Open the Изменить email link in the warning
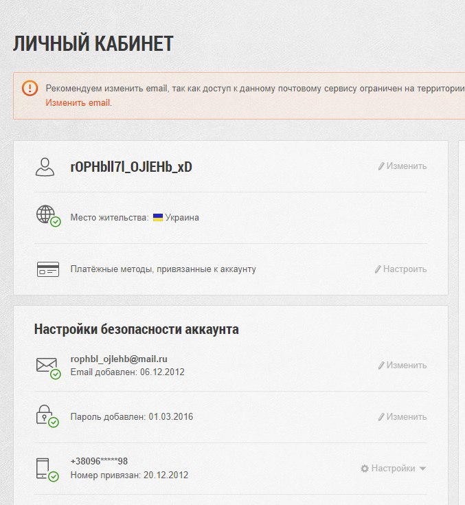The image size is (465, 505). click(x=78, y=103)
